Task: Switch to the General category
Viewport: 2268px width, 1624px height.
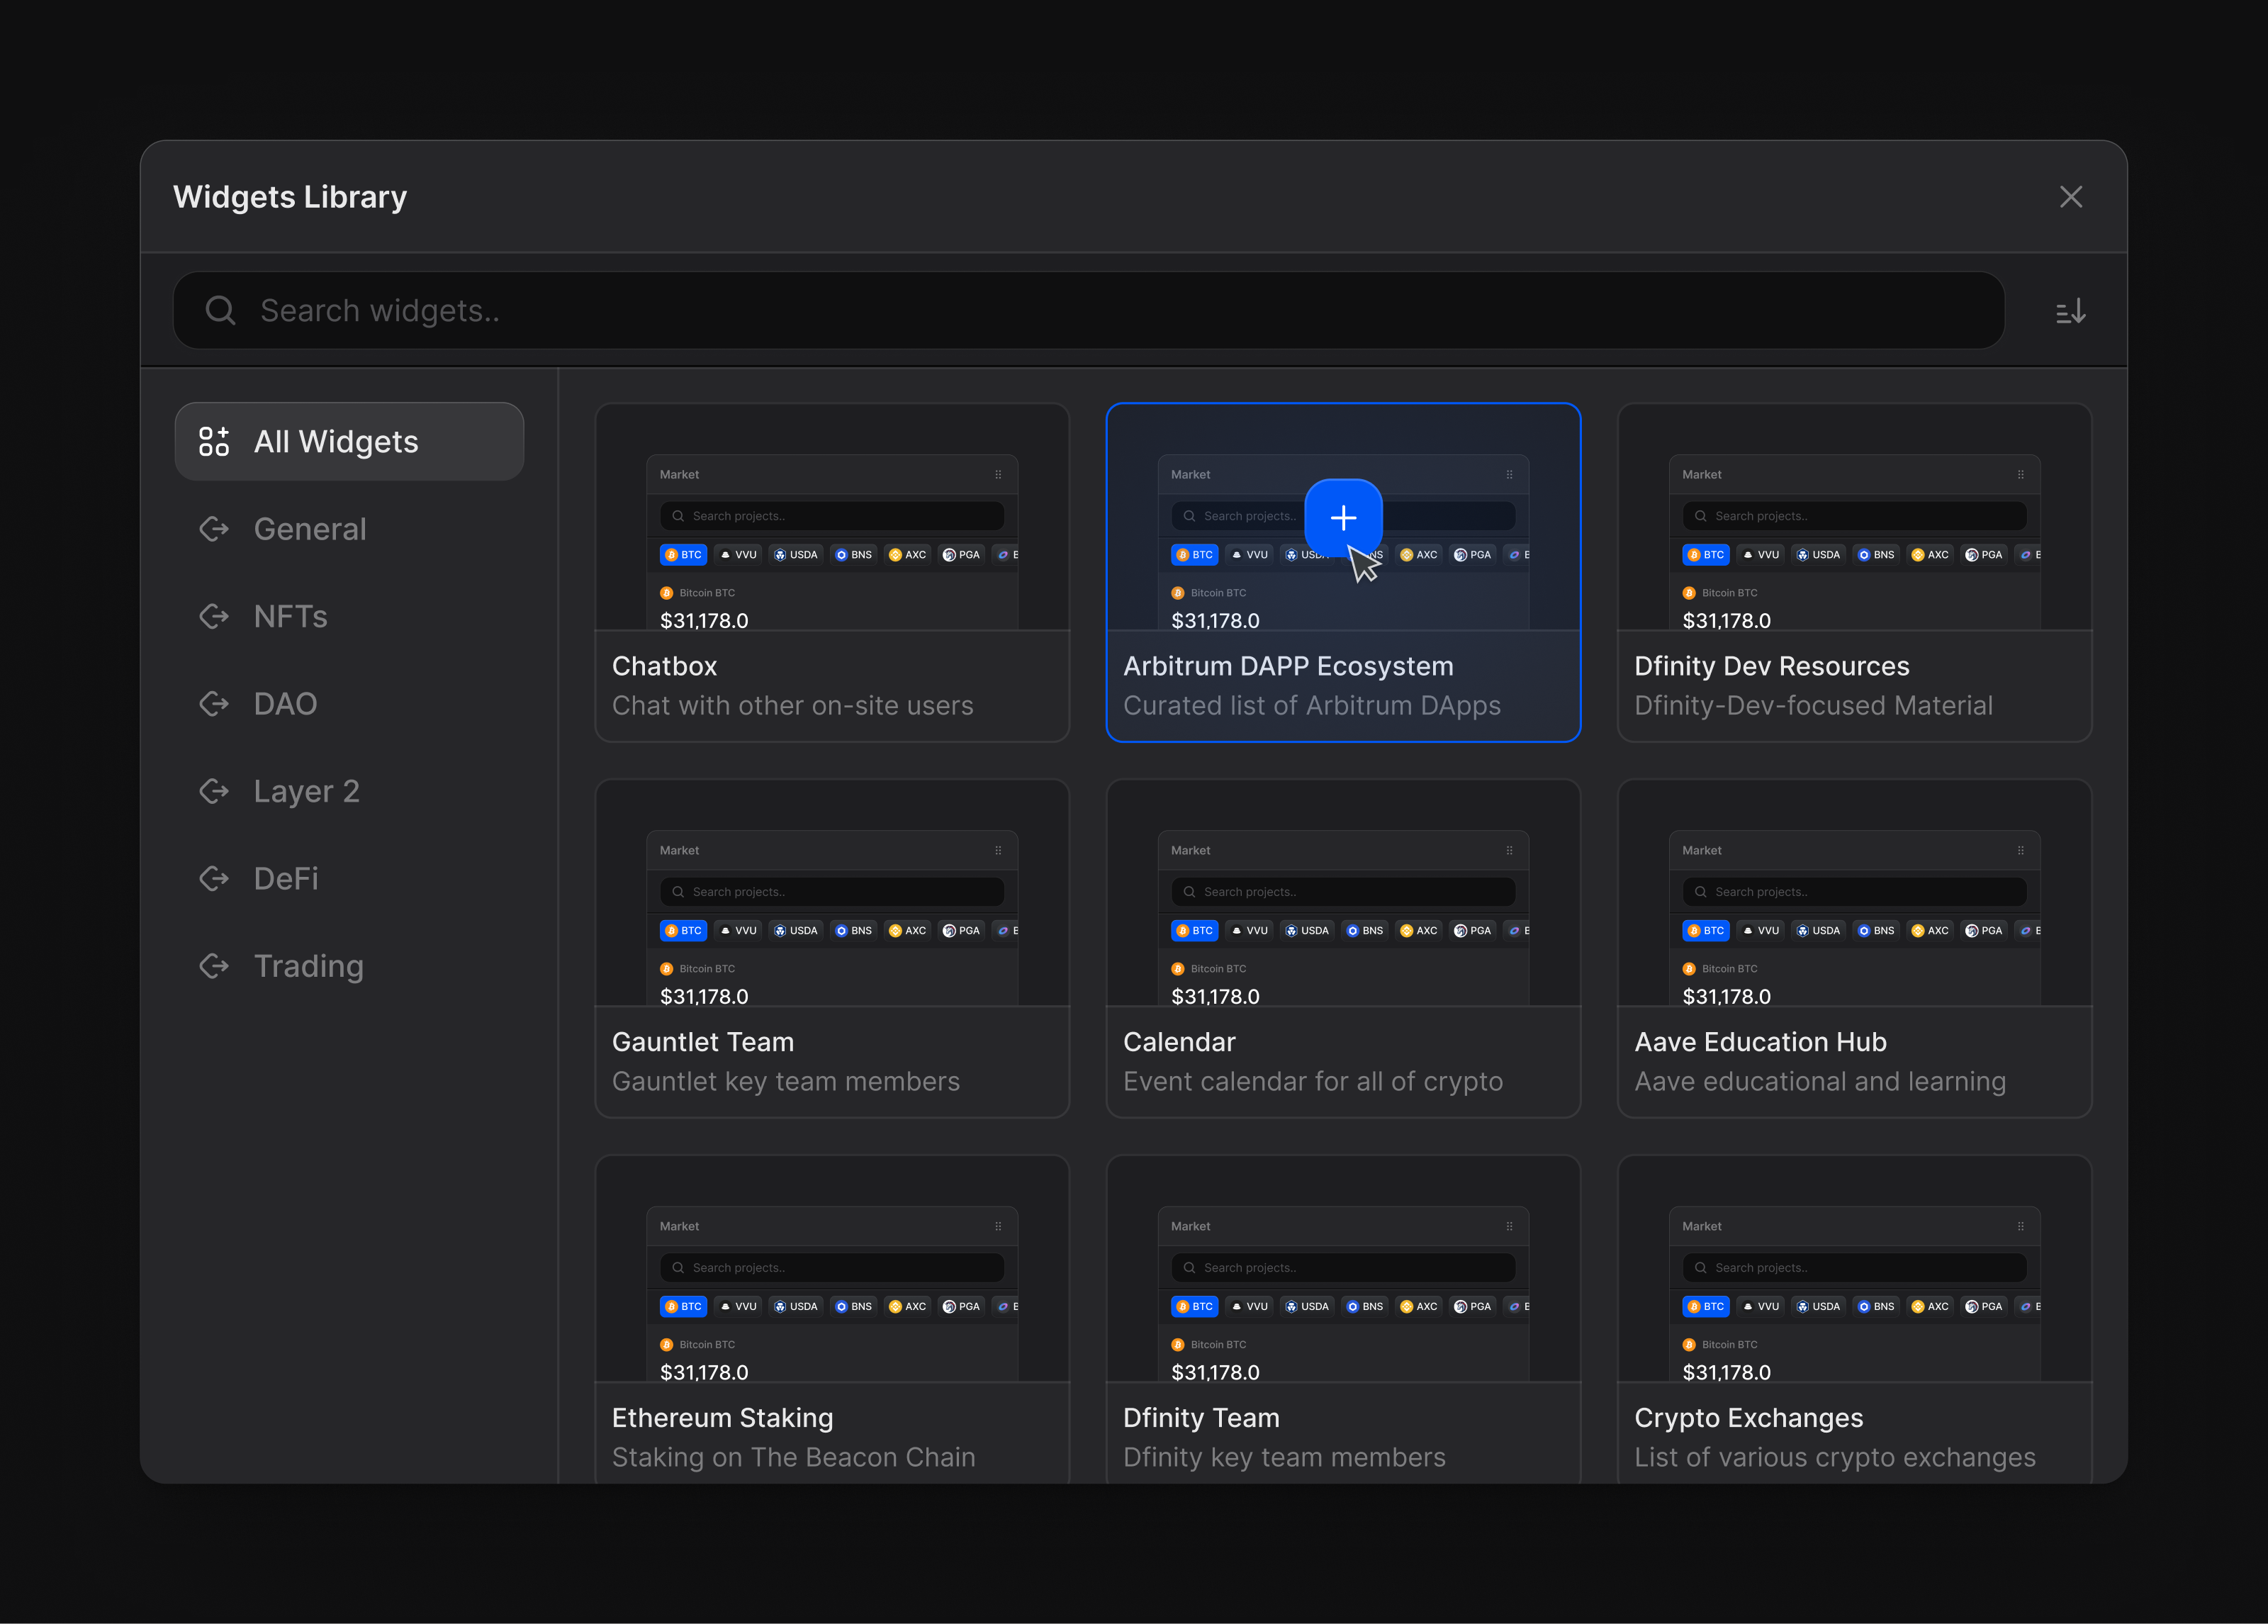Action: (310, 528)
